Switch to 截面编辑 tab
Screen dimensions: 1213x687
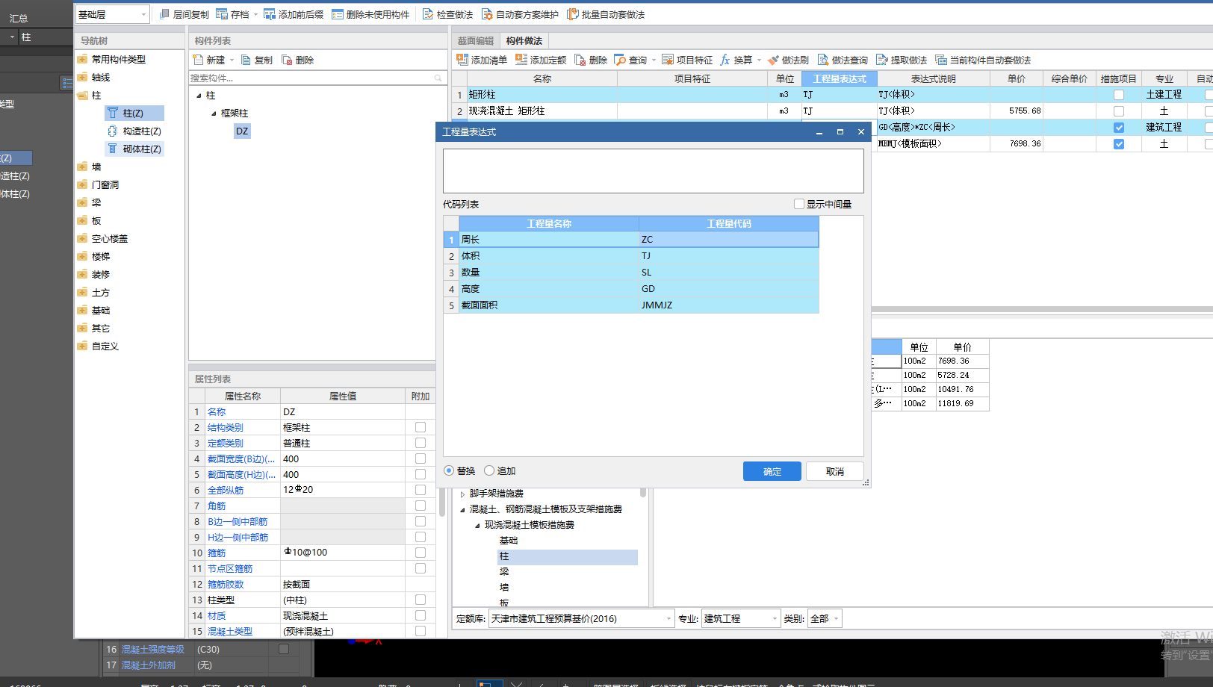pos(475,41)
